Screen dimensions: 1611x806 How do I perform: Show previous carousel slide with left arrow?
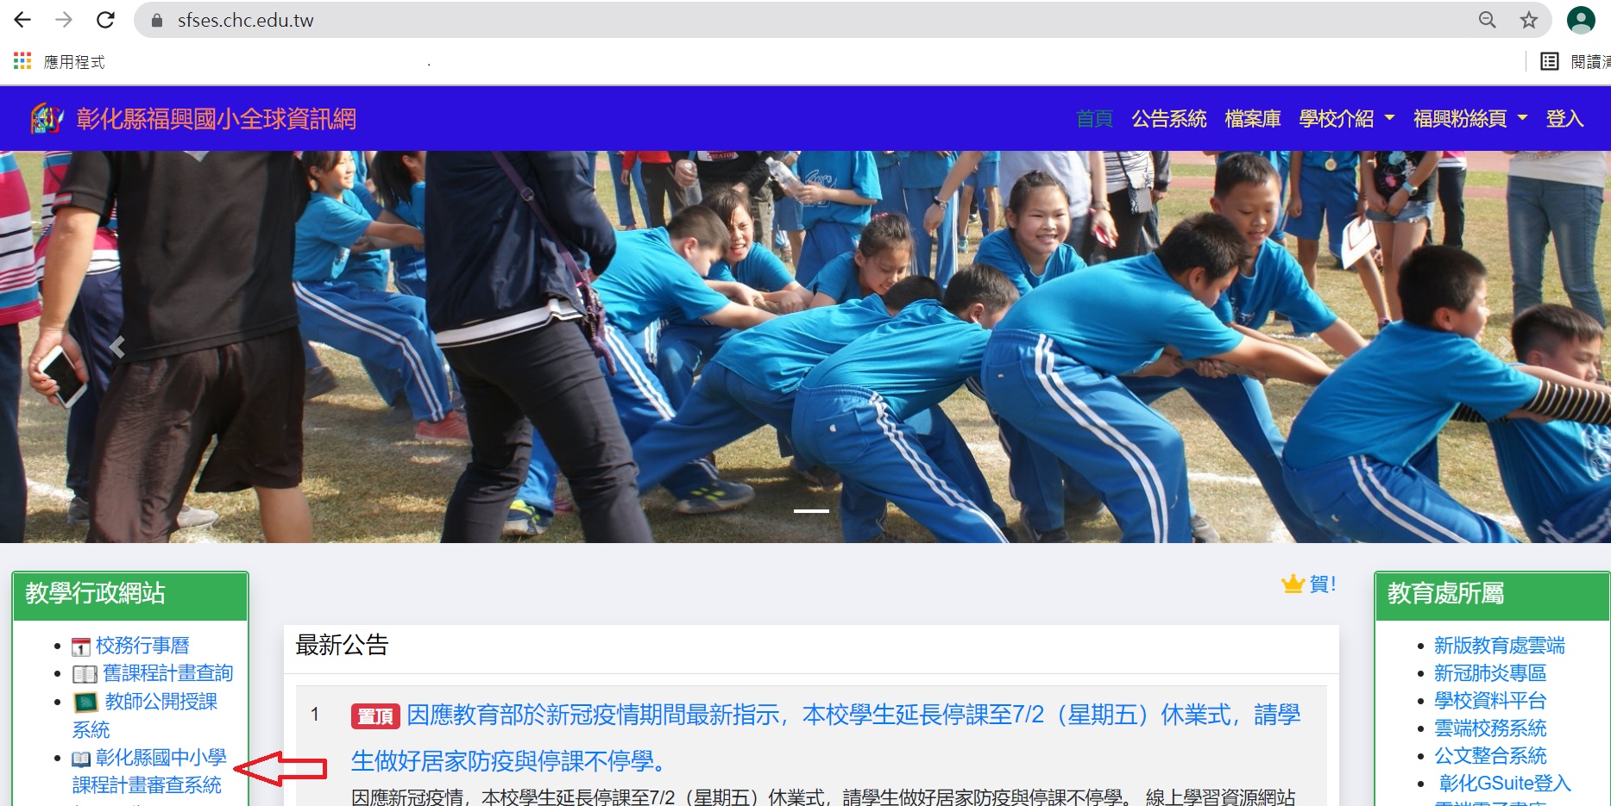pos(117,347)
